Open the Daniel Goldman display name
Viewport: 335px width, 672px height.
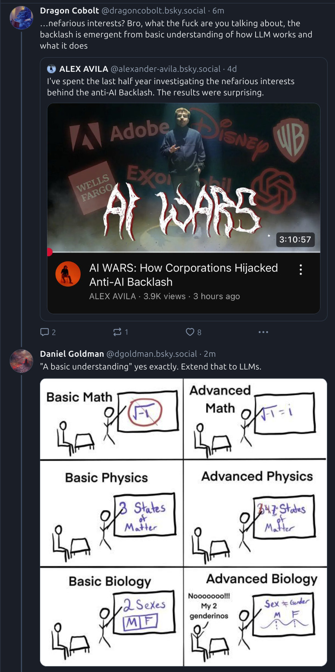pos(72,354)
